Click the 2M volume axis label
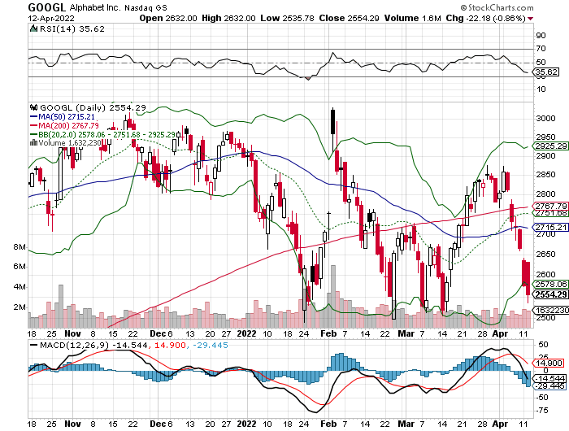The width and height of the screenshot is (569, 431). click(20, 307)
